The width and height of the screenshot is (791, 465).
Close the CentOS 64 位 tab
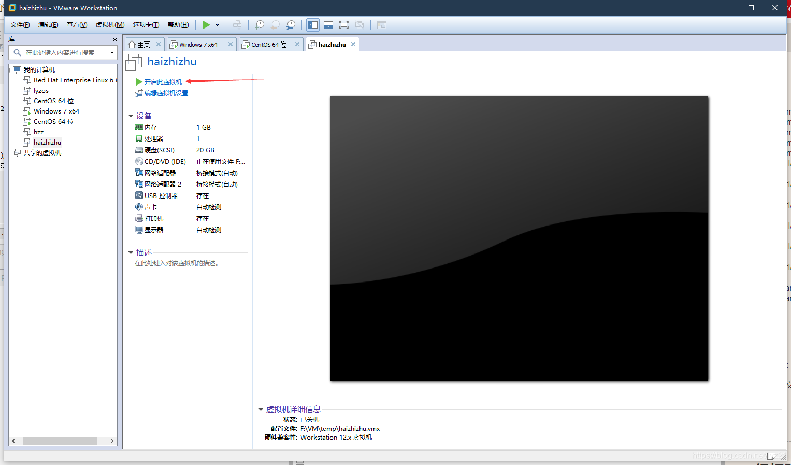click(297, 44)
